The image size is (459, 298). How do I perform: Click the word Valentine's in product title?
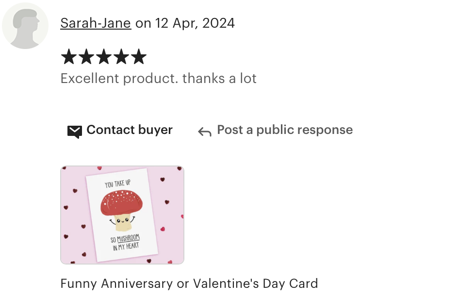point(226,283)
